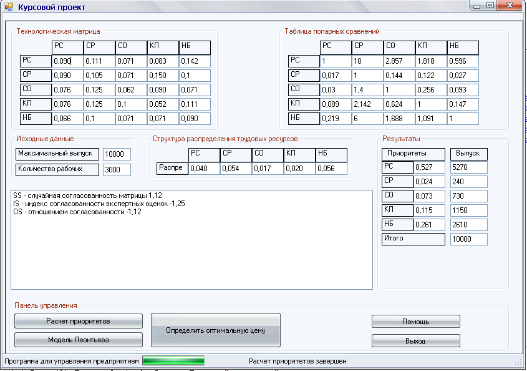Click the Количество рабочих value field
This screenshot has width=527, height=371.
117,170
